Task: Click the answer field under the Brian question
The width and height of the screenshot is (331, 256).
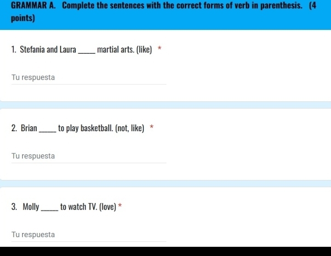Action: [89, 157]
